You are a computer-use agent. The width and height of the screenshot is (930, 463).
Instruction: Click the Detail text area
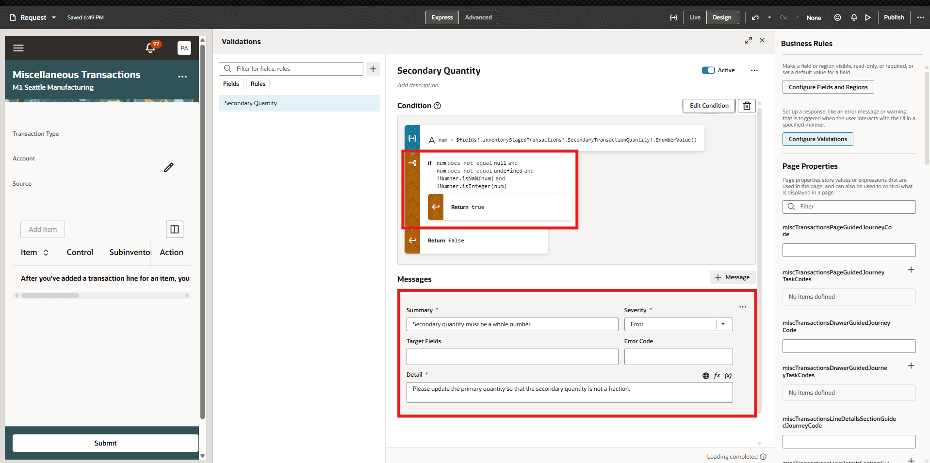(x=570, y=393)
